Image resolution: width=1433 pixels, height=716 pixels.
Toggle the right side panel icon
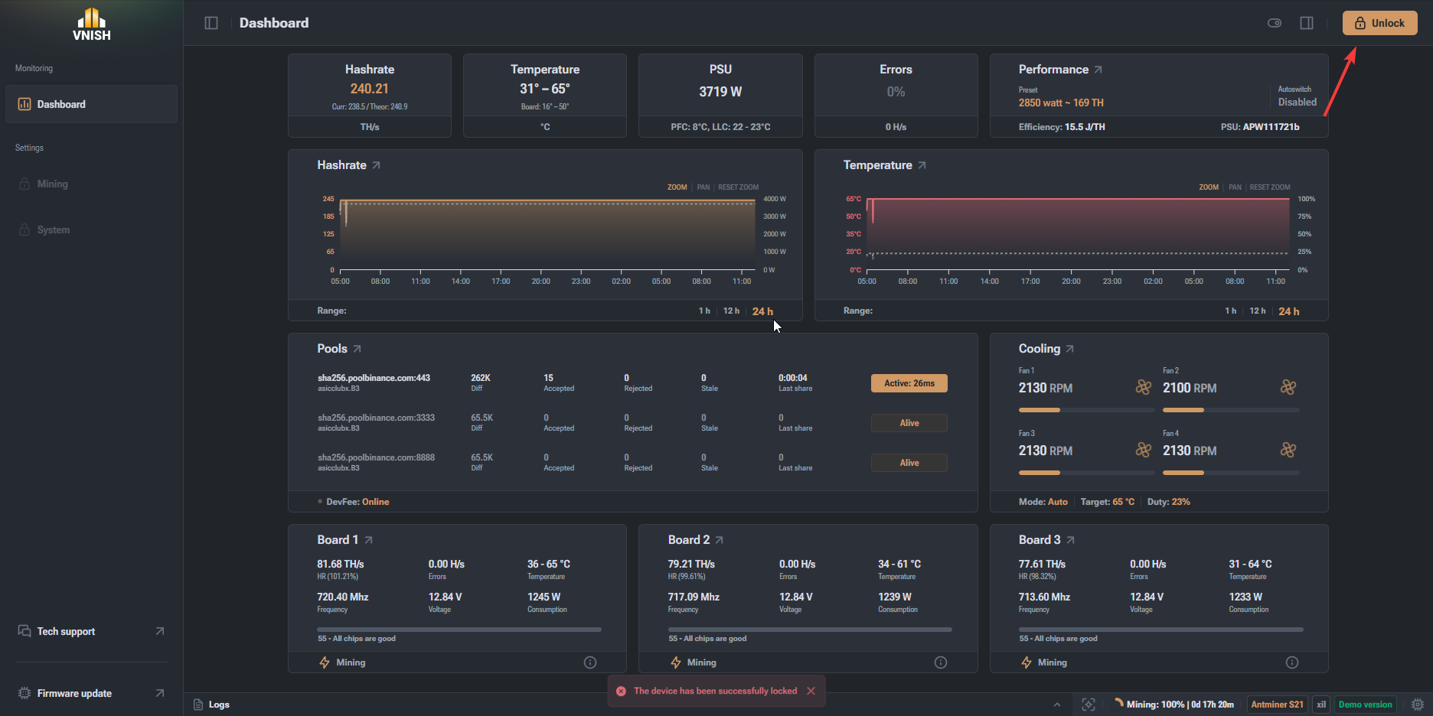coord(1307,23)
